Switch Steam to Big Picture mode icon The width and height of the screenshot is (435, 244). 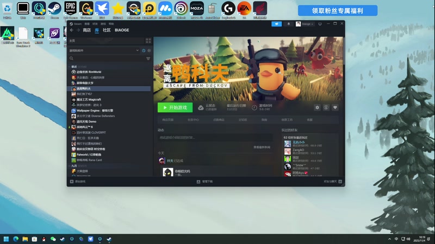(320, 24)
